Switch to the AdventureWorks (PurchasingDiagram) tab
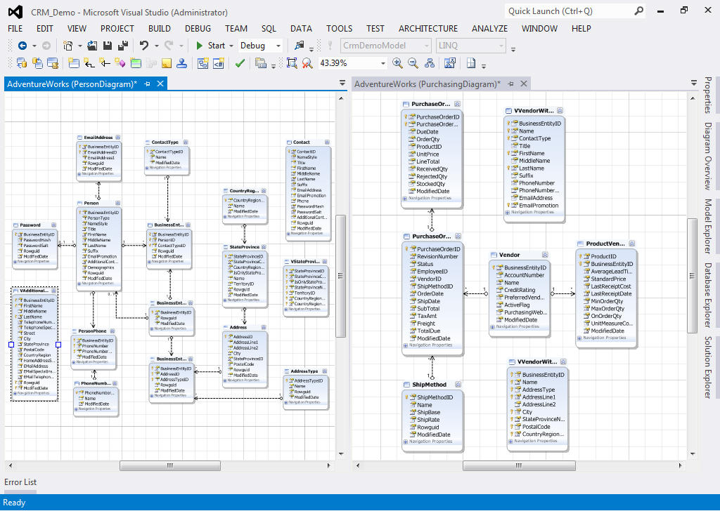Viewport: 720px width, 511px height. point(427,84)
